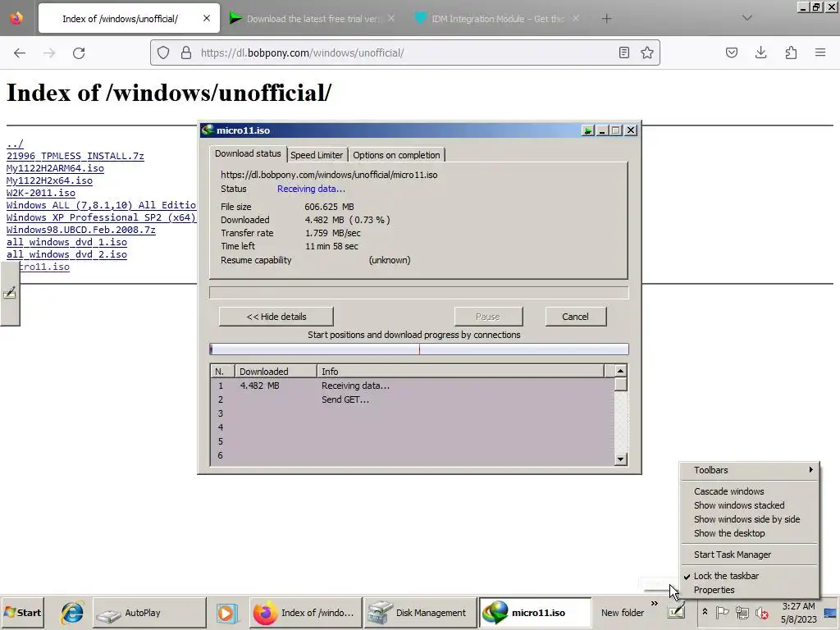Select connection row 2 'Send GET...'

pos(413,399)
